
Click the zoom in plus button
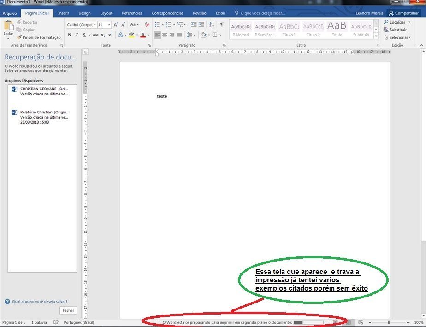408,322
